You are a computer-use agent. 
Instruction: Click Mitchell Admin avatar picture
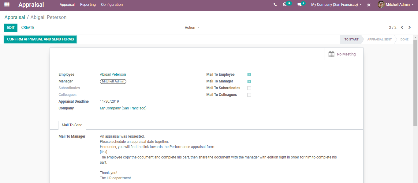click(381, 5)
